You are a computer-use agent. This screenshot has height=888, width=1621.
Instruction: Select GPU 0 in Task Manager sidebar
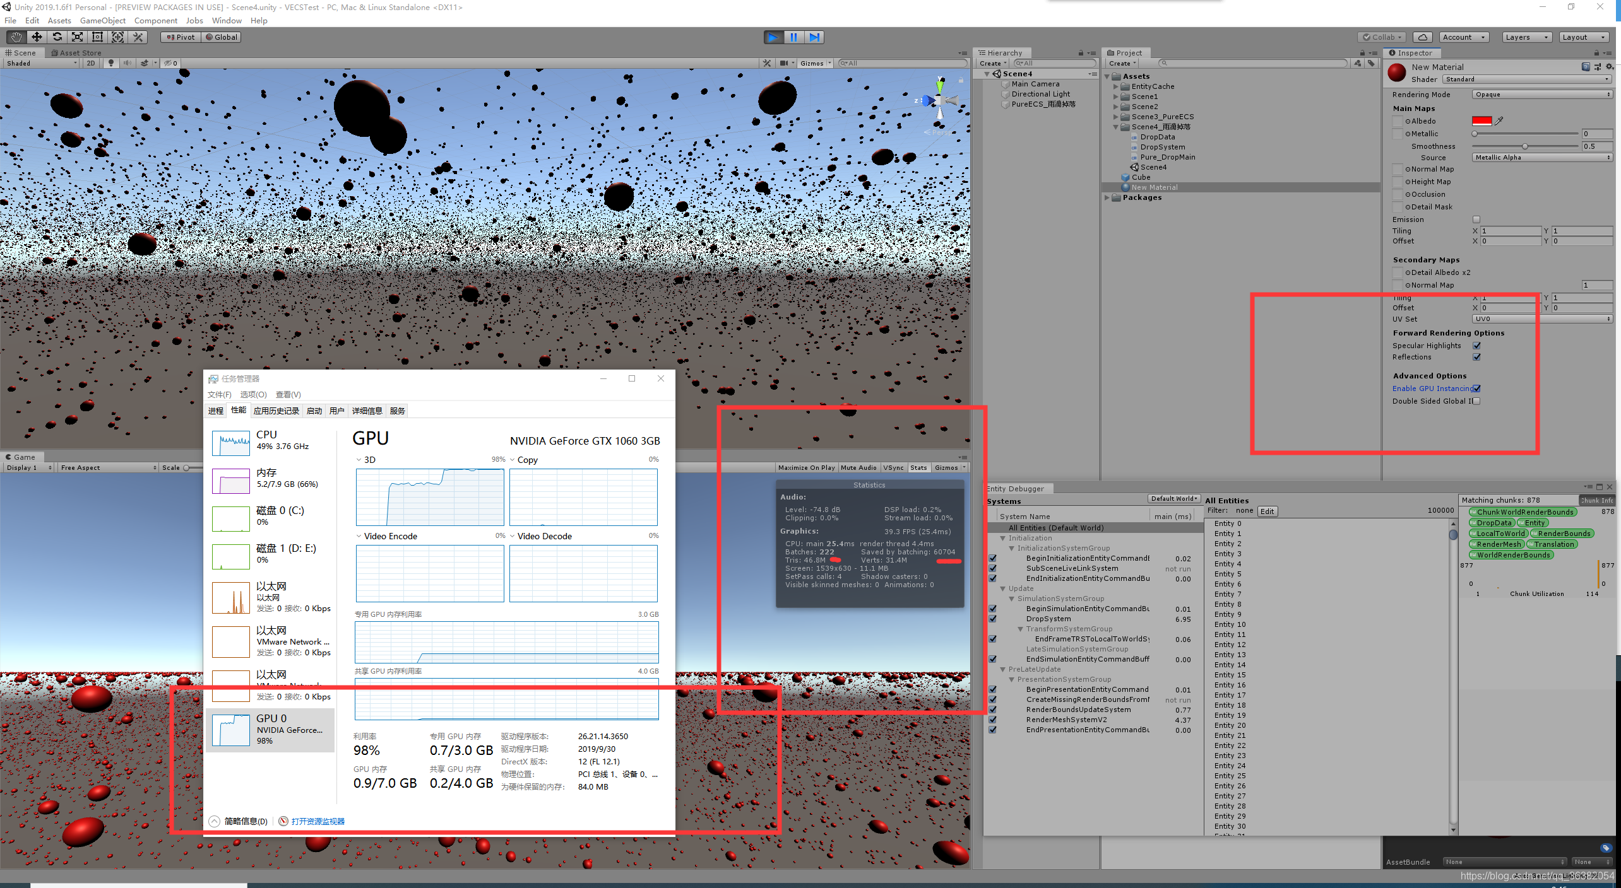click(270, 729)
